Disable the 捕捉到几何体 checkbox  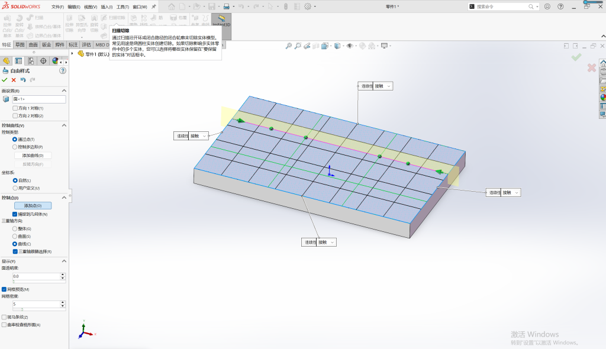click(15, 214)
